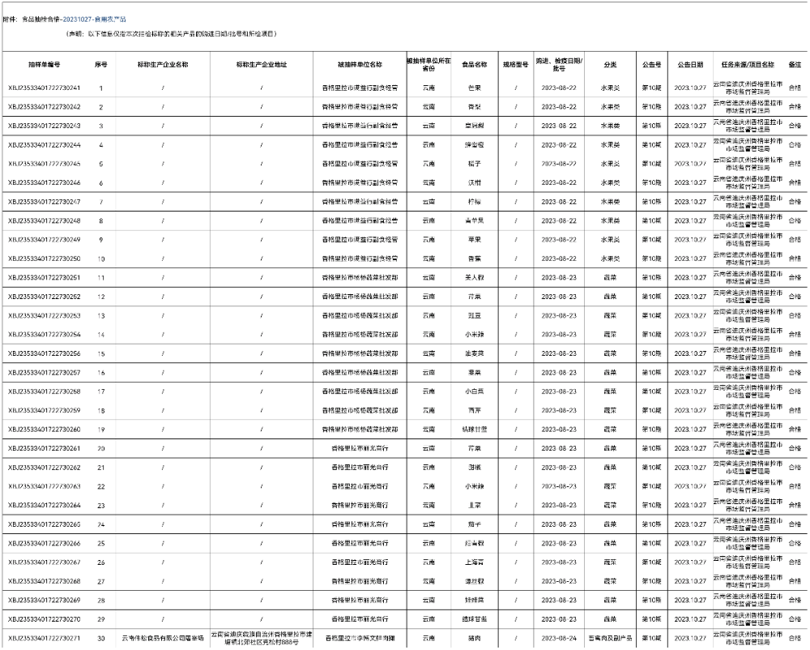Select the 2023-08-24 date cell
The width and height of the screenshot is (810, 650).
point(559,638)
